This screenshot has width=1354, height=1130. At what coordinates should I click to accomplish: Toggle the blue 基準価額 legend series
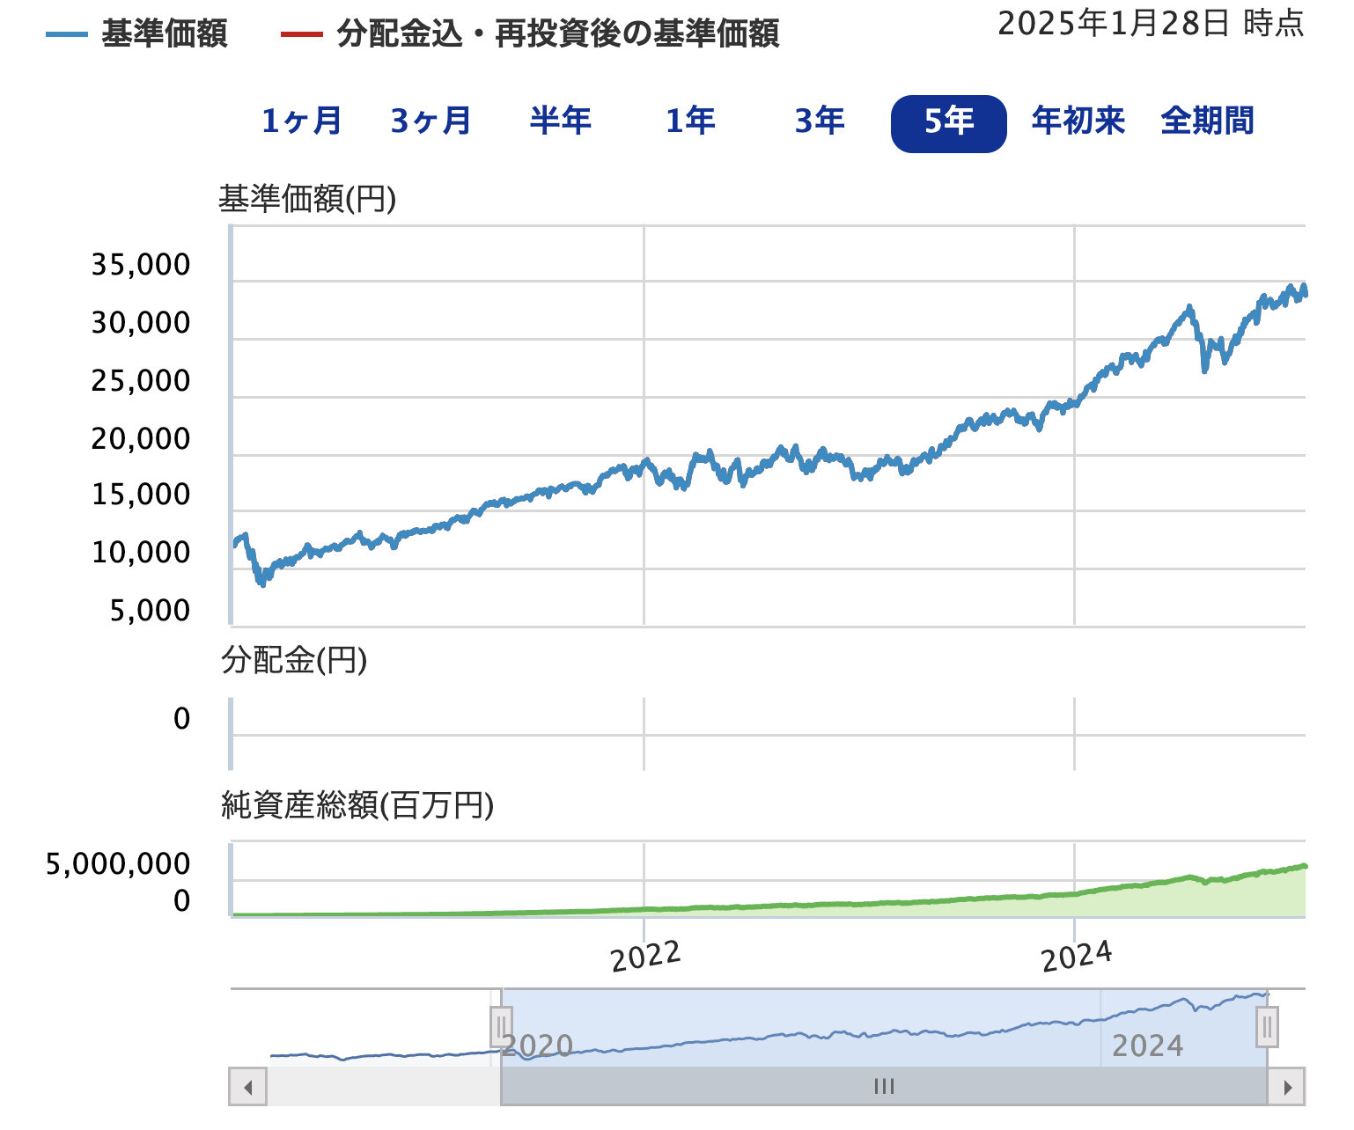[x=137, y=34]
